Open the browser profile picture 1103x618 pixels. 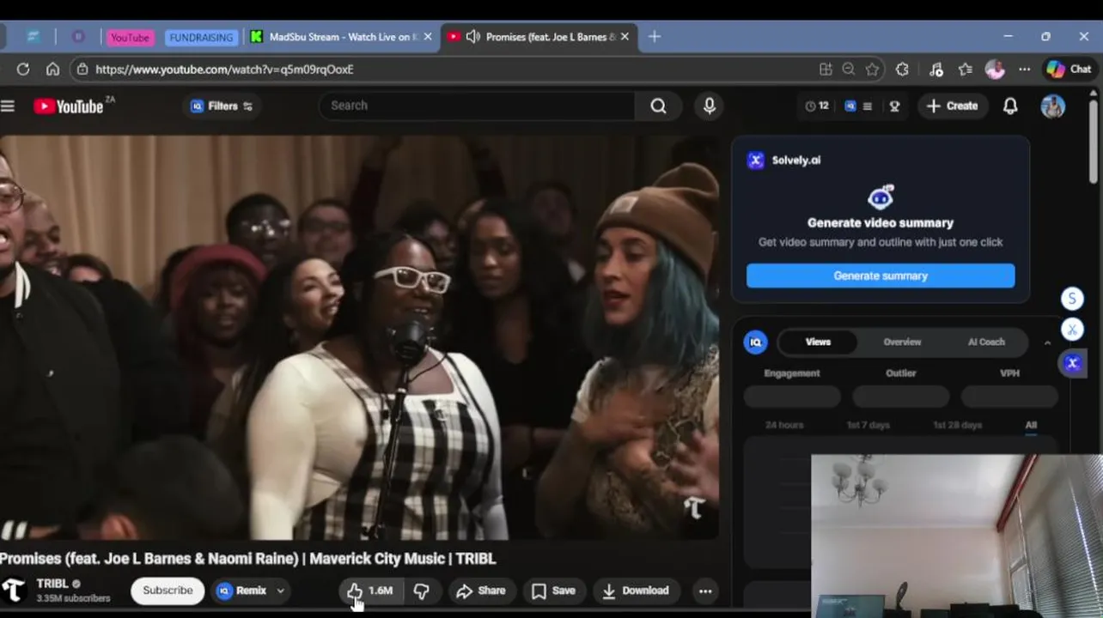(995, 70)
